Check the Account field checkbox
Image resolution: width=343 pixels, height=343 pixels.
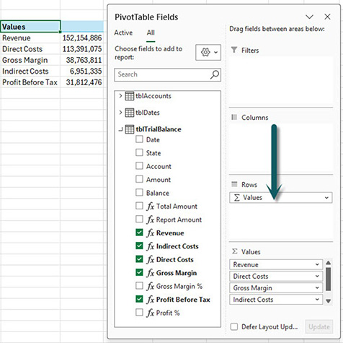(x=139, y=166)
